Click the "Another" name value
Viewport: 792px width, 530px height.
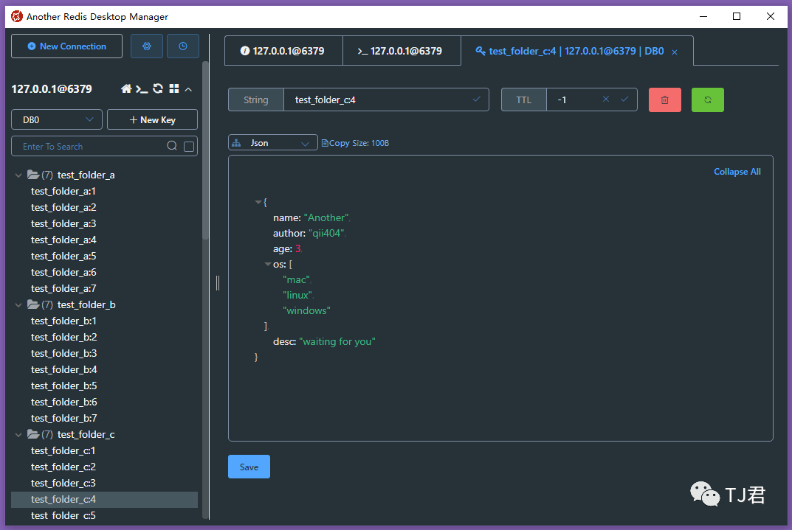326,218
